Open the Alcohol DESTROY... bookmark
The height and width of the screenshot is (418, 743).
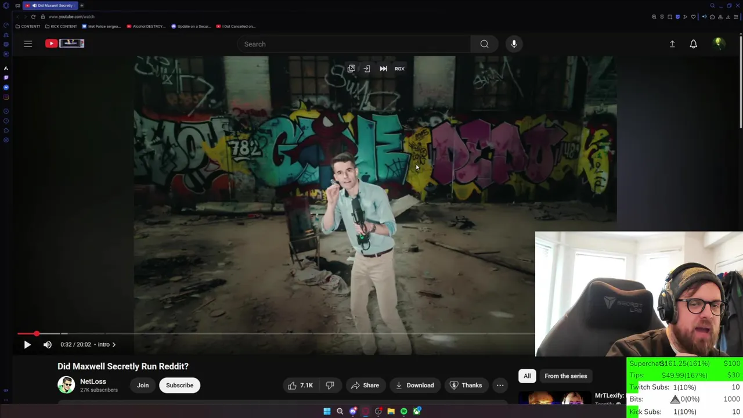146,26
